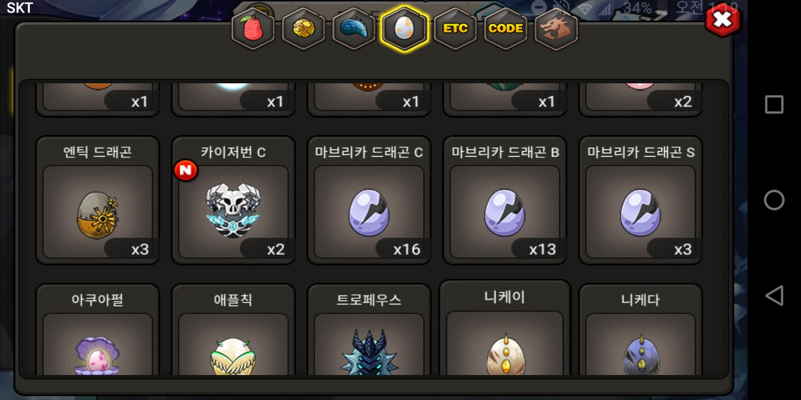
Task: Open the wolf head category tab
Action: 556,29
